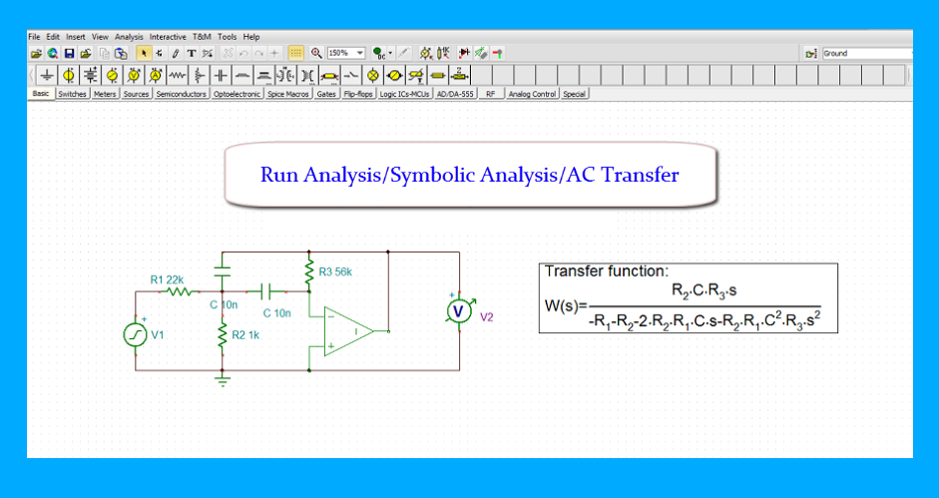Open the DC interactive mode dropdown arrow

click(391, 53)
